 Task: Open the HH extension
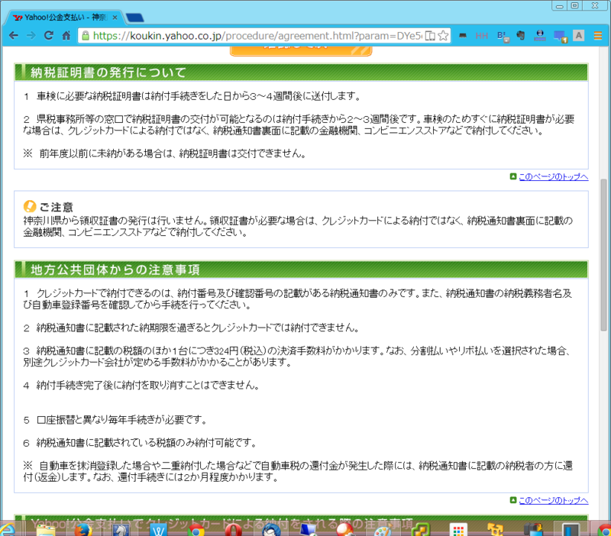[482, 36]
